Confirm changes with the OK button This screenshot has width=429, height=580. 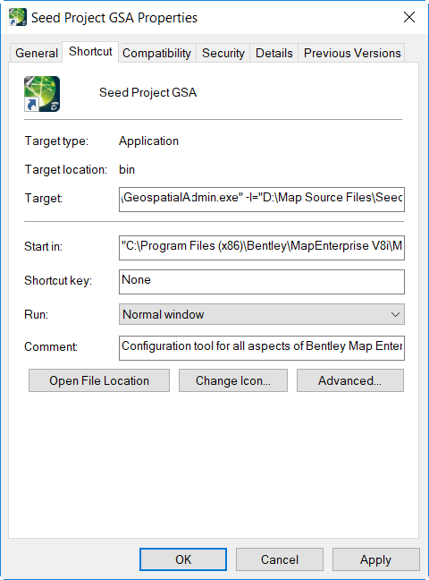[x=183, y=559]
